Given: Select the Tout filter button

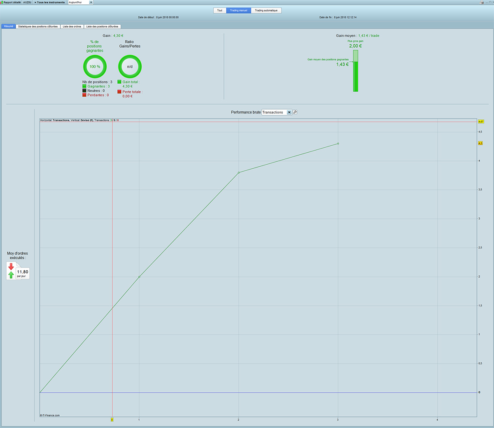Looking at the screenshot, I should pos(220,10).
